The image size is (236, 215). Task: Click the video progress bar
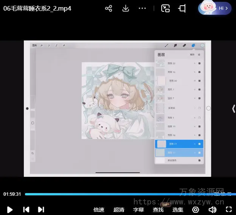113,194
